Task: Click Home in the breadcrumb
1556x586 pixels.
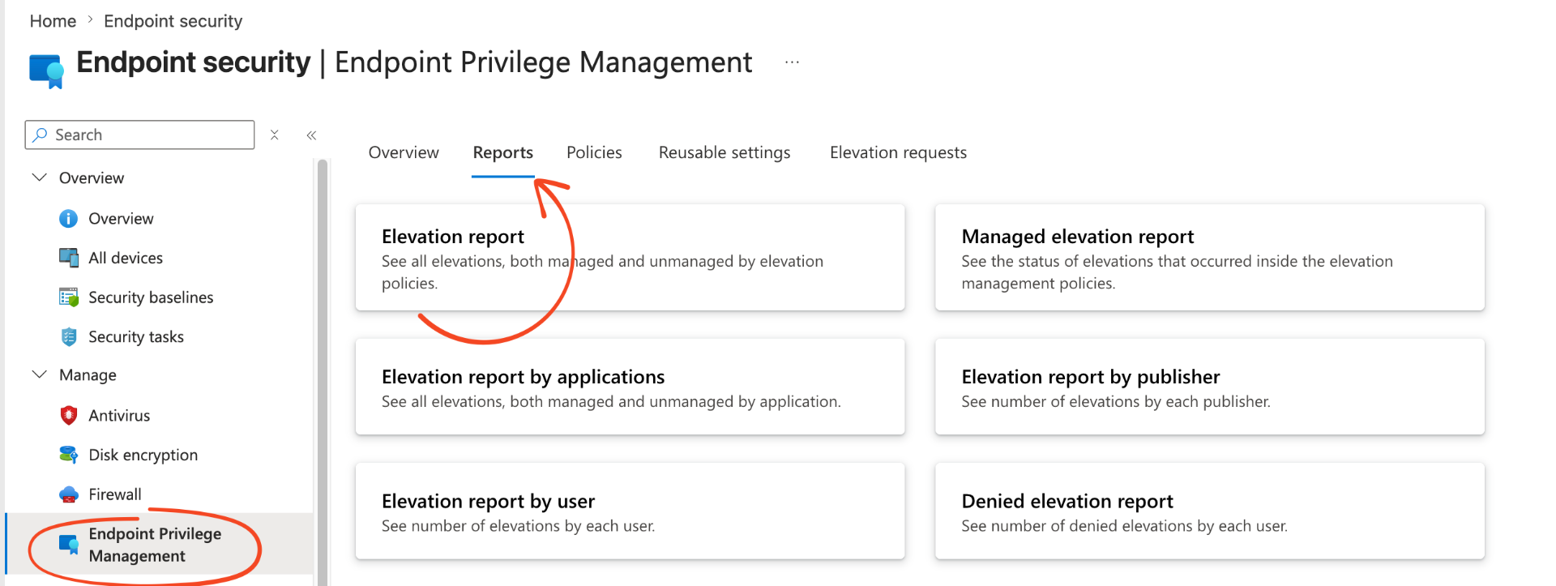Action: [x=53, y=21]
